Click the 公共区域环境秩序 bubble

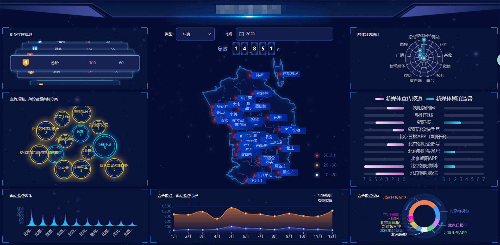[x=46, y=131]
